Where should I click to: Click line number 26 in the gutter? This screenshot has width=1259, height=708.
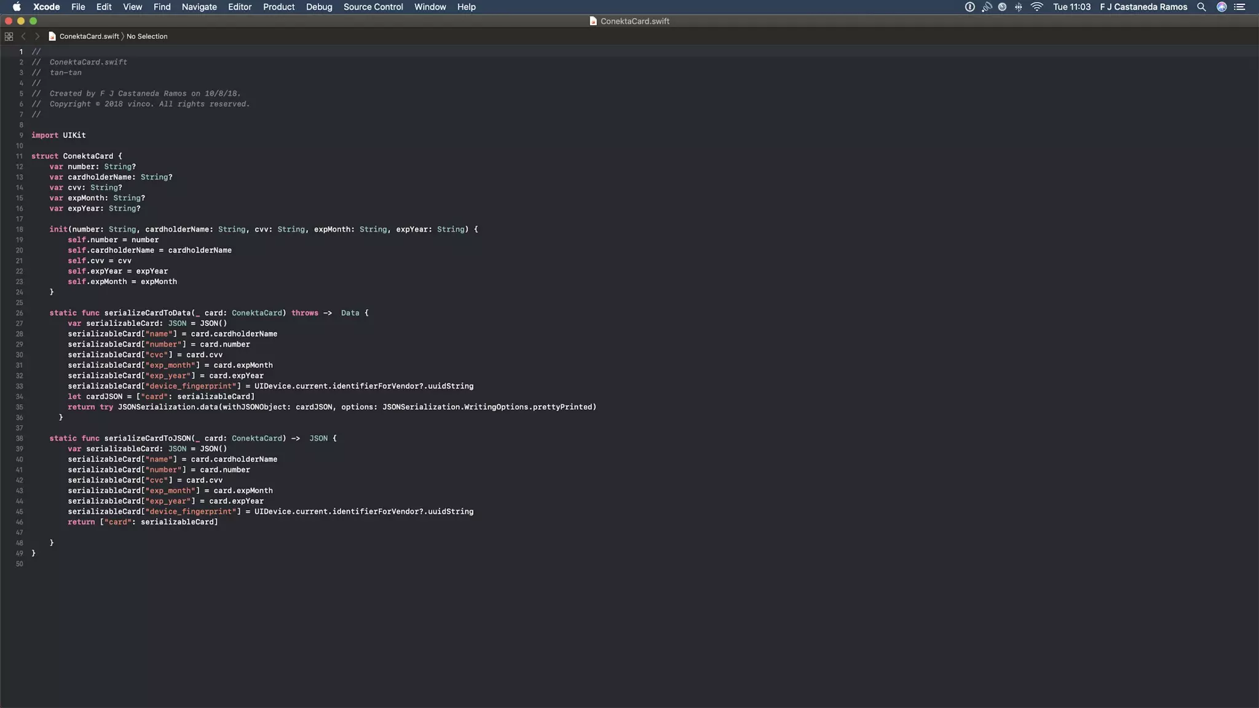click(20, 313)
